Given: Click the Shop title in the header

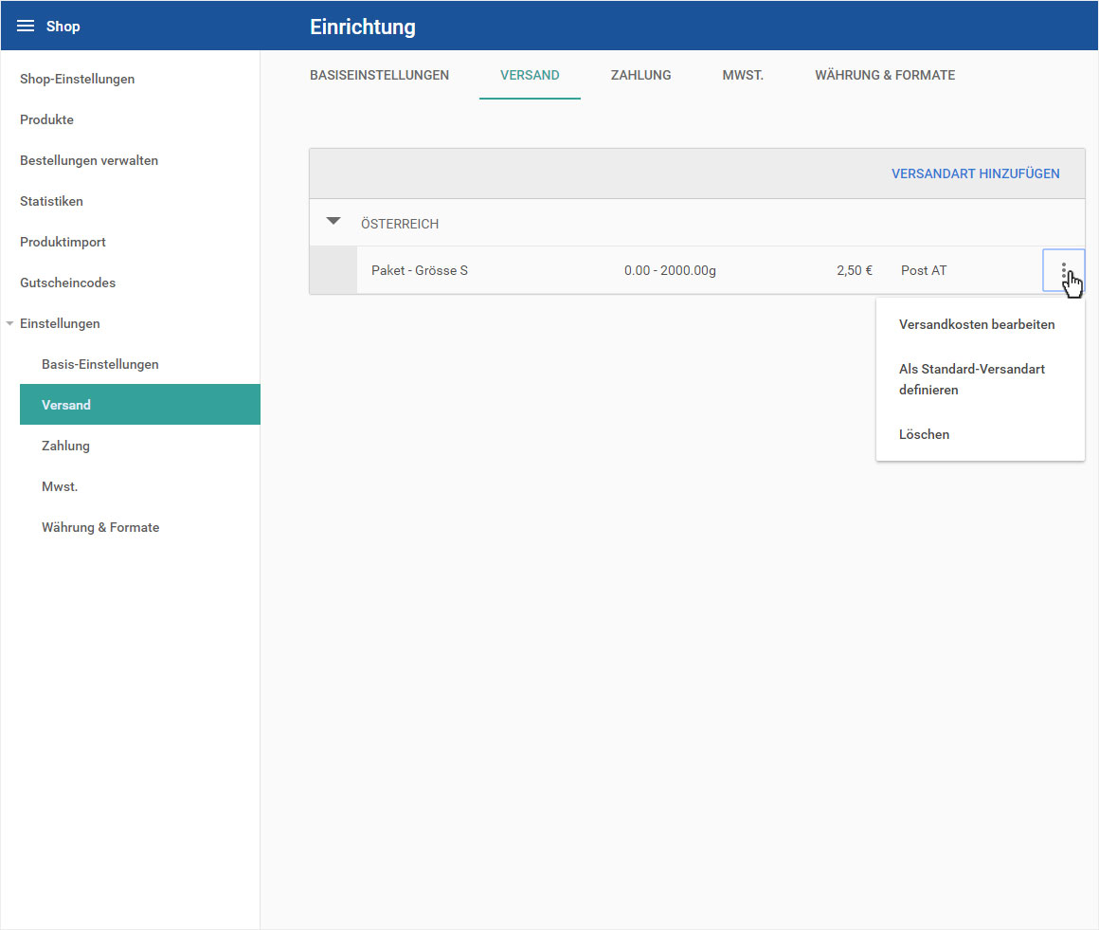Looking at the screenshot, I should click(x=63, y=27).
